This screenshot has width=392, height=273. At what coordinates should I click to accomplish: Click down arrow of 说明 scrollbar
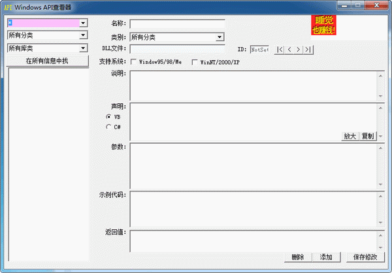(380, 96)
